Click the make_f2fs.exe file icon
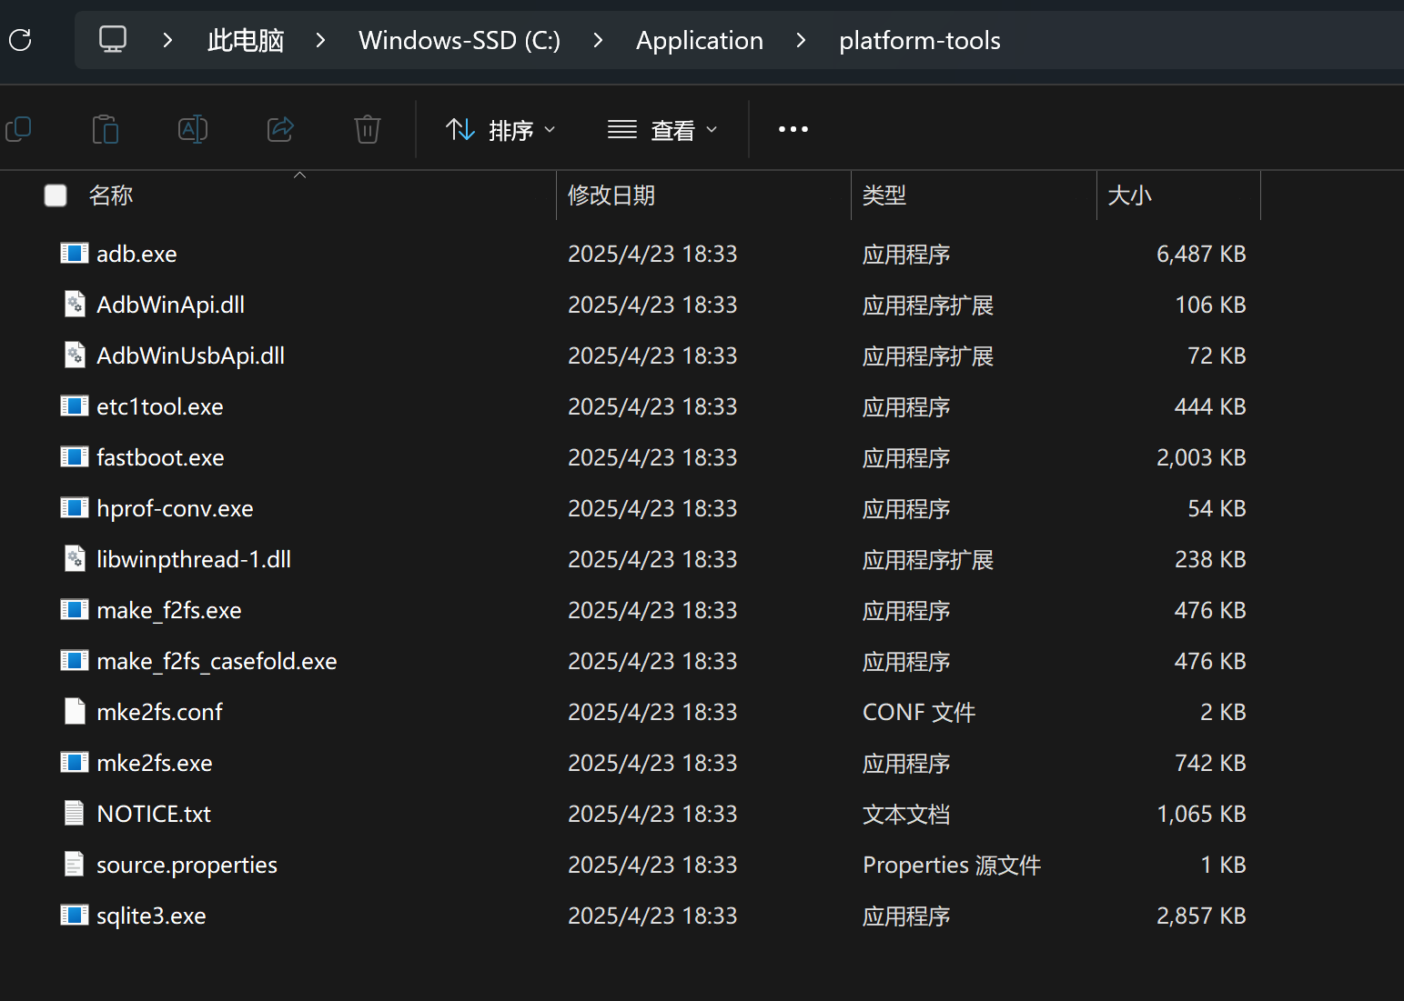The width and height of the screenshot is (1404, 1001). (75, 609)
